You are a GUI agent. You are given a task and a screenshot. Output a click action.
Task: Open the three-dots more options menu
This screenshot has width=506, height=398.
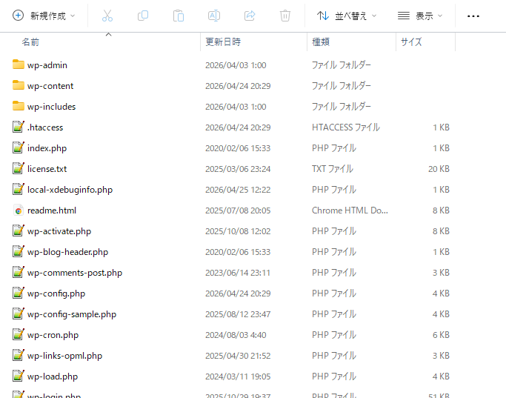pyautogui.click(x=473, y=16)
